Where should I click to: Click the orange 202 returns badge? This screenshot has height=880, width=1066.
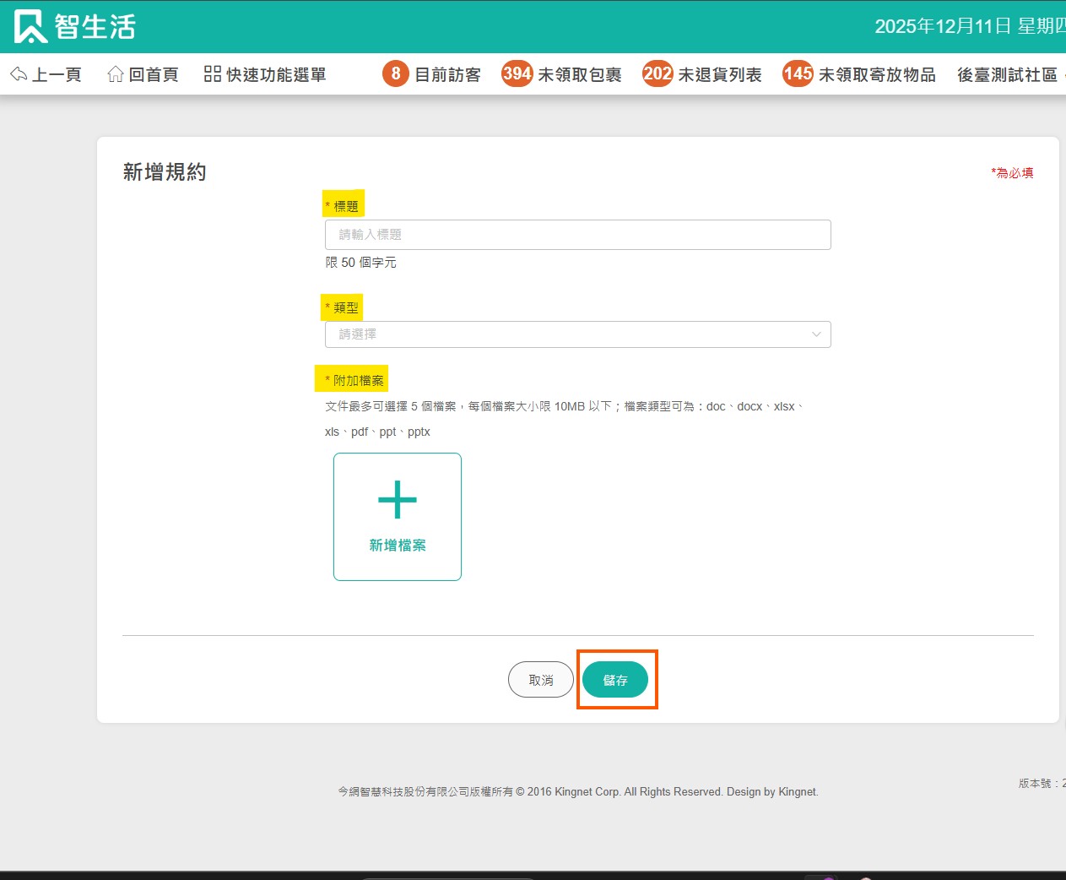[657, 74]
